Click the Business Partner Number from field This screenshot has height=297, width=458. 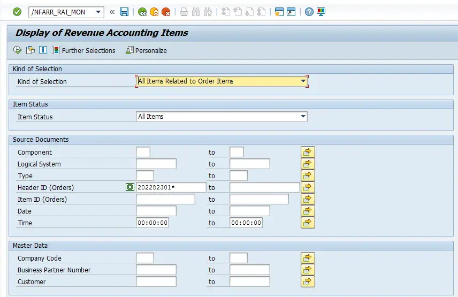[156, 270]
